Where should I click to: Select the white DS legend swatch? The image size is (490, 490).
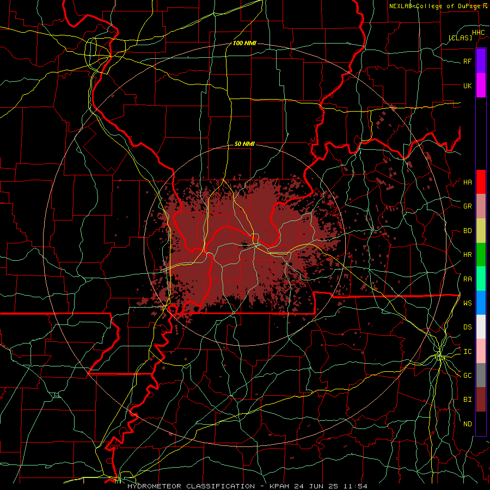[x=481, y=327]
